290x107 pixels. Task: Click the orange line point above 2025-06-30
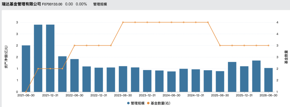220,45
